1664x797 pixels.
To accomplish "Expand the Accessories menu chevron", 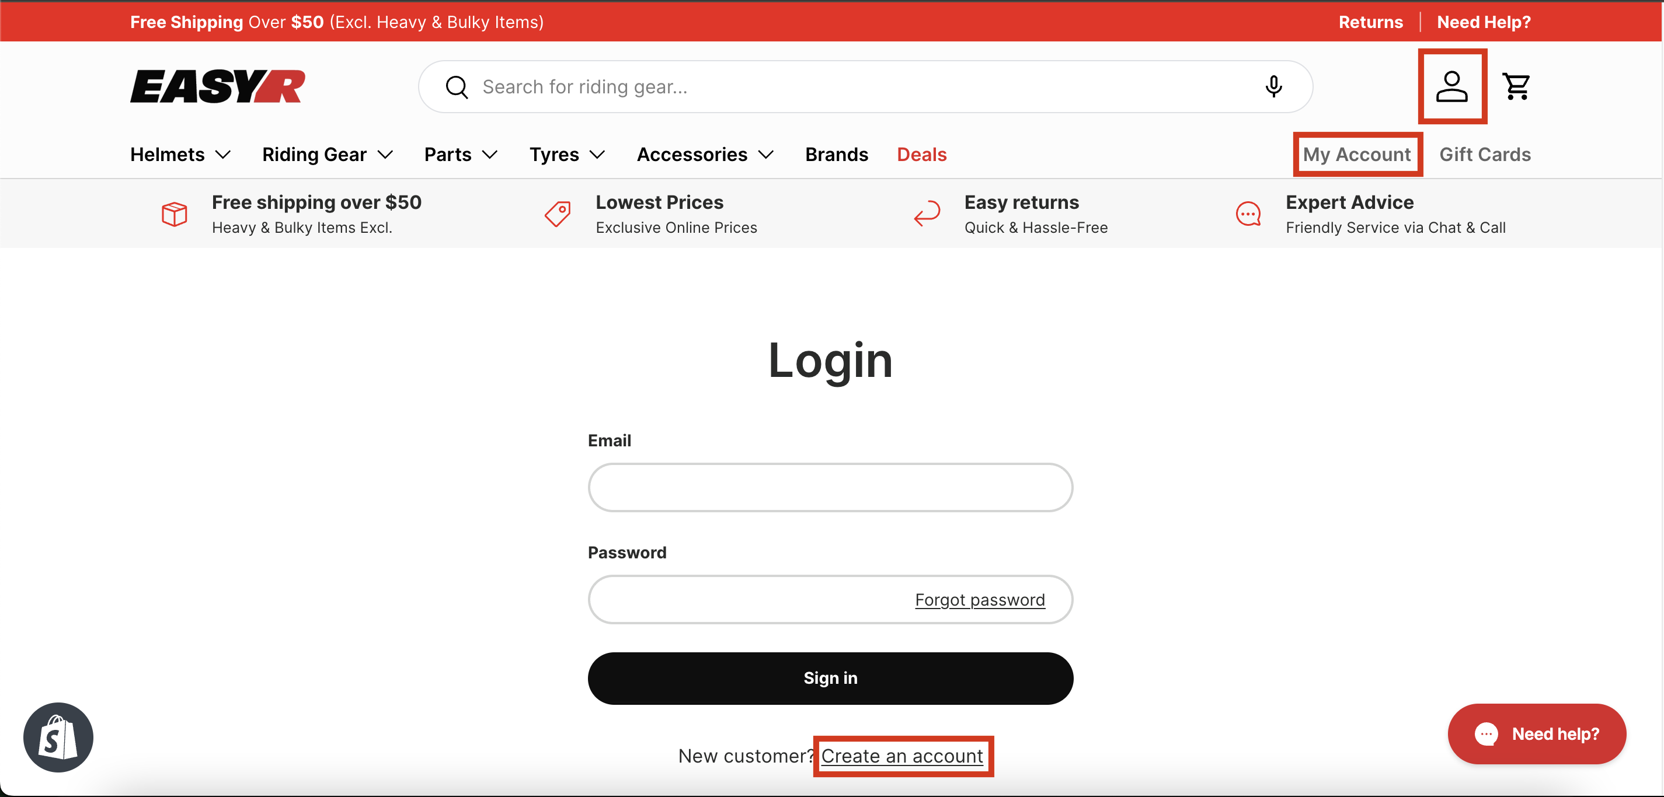I will pyautogui.click(x=766, y=155).
